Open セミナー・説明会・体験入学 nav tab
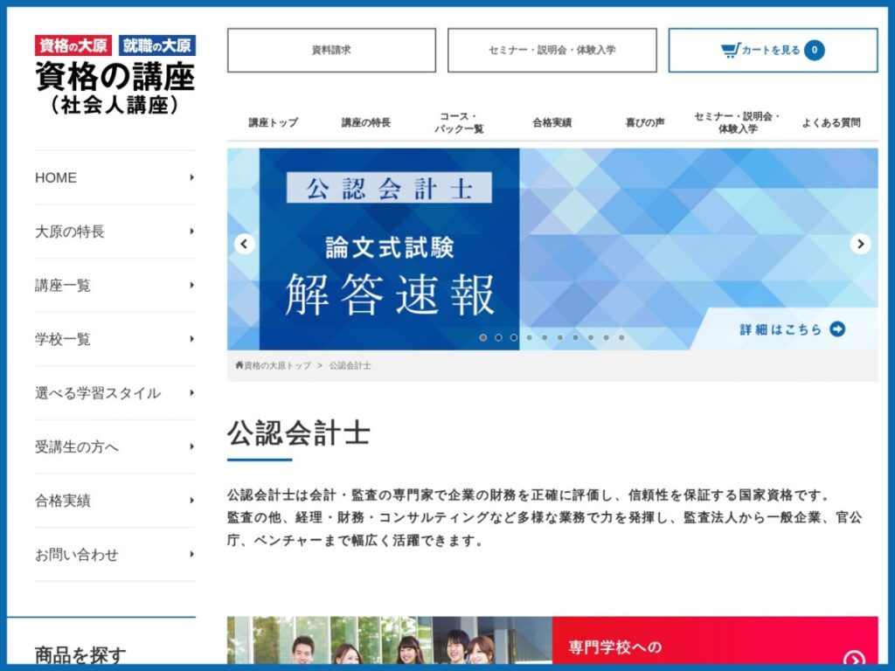This screenshot has width=895, height=671. (738, 122)
